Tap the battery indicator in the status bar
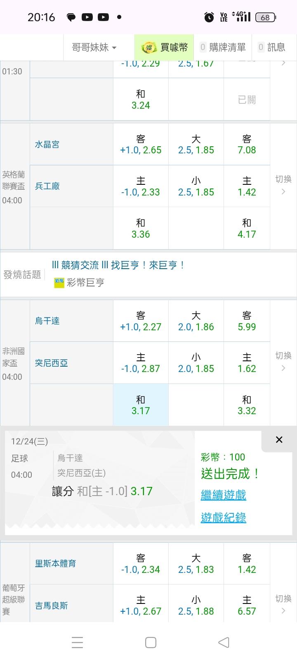Viewport: 297px width, 663px height. click(265, 17)
